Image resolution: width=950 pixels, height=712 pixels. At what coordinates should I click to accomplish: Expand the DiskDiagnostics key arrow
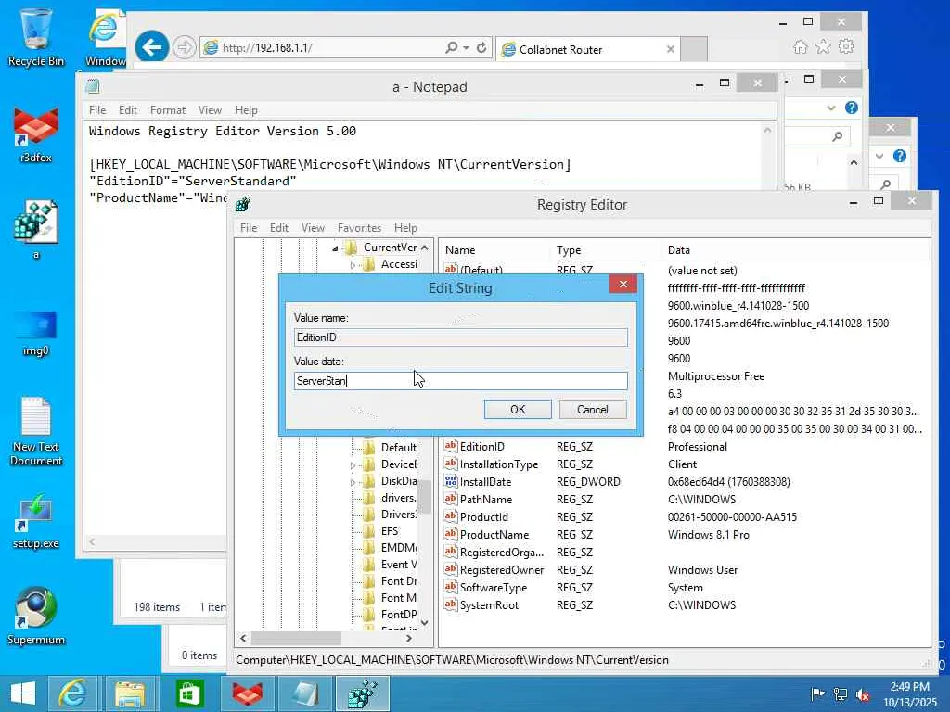[x=353, y=482]
